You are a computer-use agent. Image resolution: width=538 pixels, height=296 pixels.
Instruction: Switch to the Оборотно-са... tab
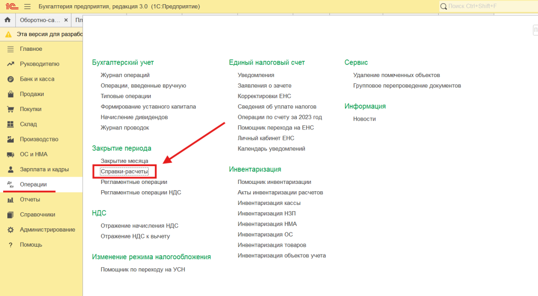pyautogui.click(x=40, y=20)
